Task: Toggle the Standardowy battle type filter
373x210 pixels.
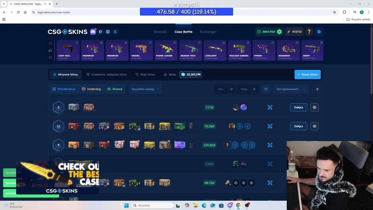Action: 64,89
